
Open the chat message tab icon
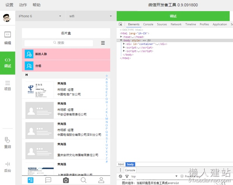pyautogui.click(x=48, y=180)
